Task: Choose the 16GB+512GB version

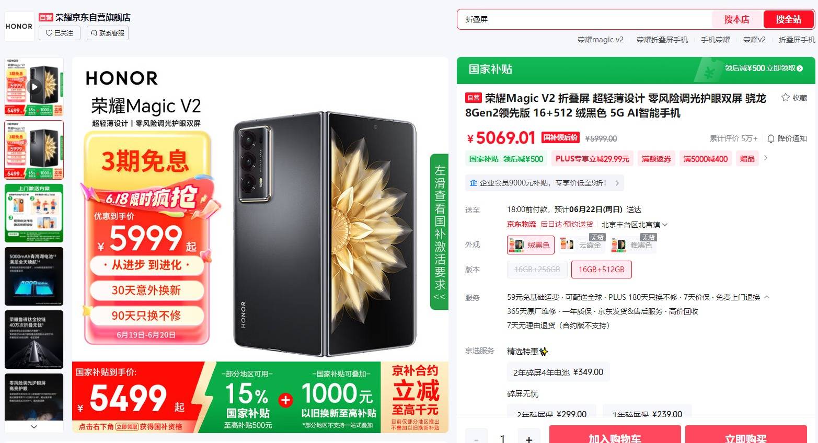Action: [x=601, y=270]
